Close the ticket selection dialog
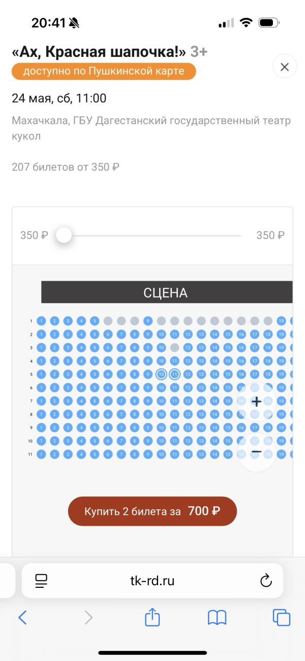 coord(285,67)
